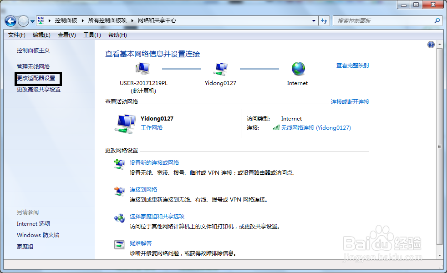Open the 编辑(E) menu
Screen dimensions: 447x273
pyautogui.click(x=41, y=35)
